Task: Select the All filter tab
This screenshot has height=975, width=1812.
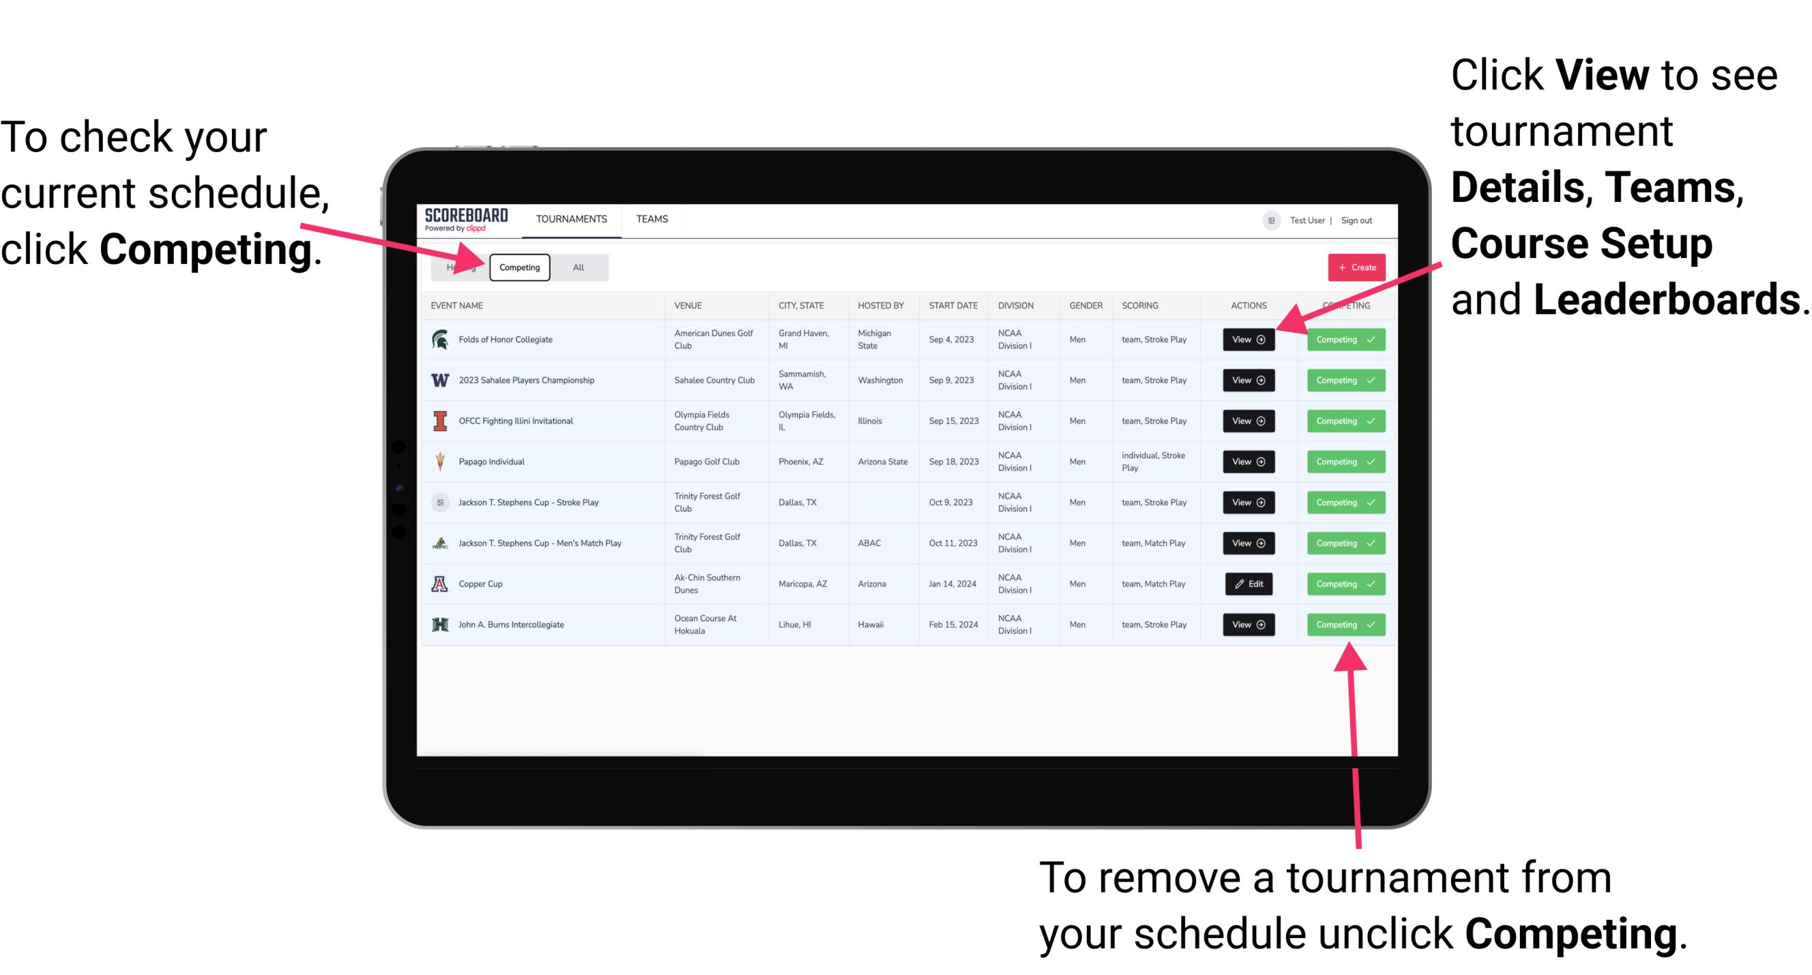Action: point(577,267)
